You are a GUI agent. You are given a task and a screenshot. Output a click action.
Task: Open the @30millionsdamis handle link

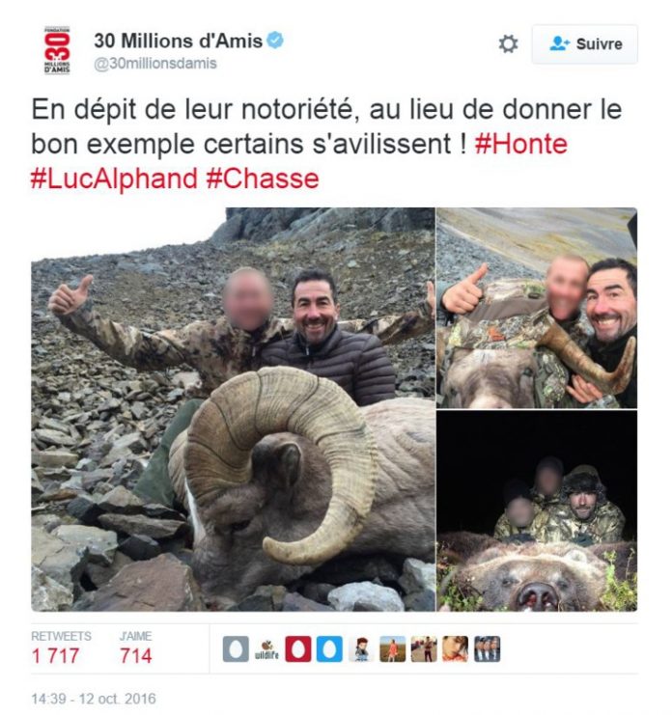155,64
